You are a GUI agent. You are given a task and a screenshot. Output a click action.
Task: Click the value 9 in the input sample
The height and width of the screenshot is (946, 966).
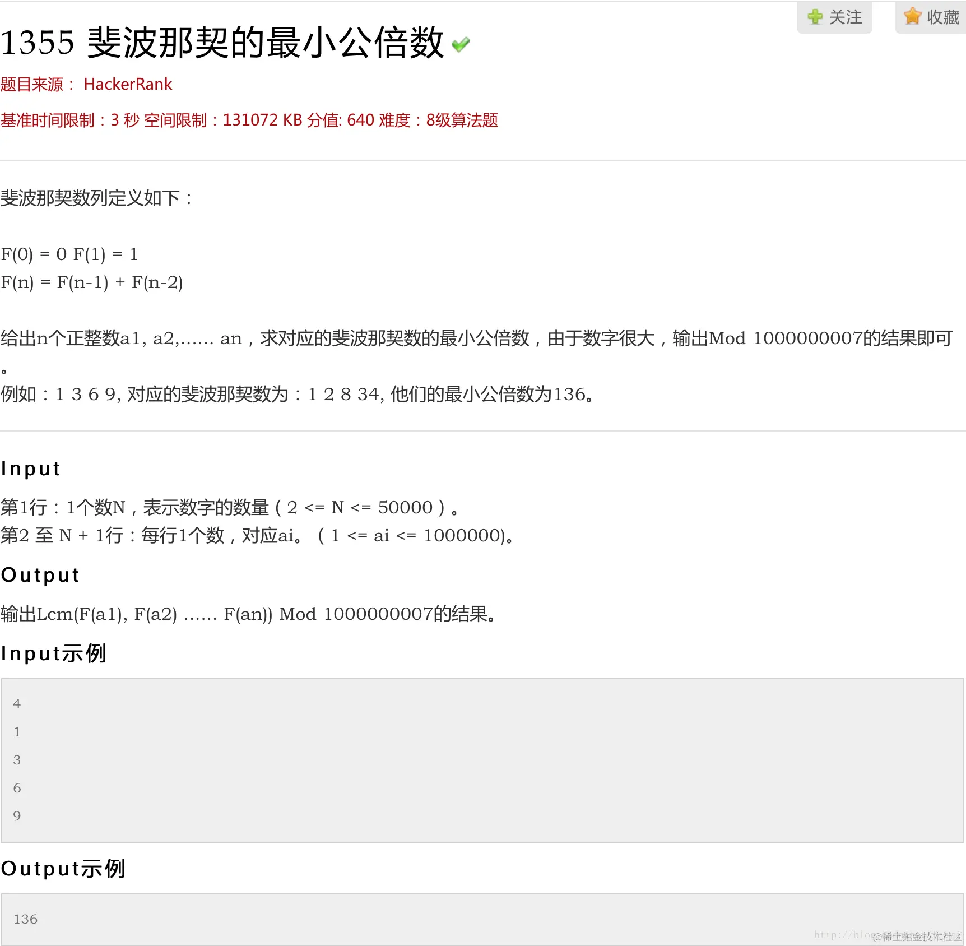(17, 816)
